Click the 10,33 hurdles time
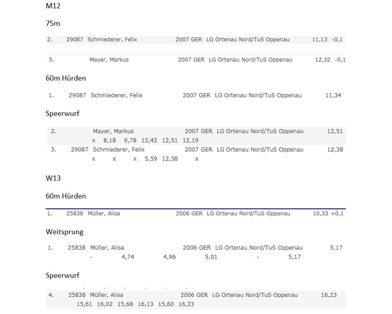Image resolution: width=392 pixels, height=314 pixels. (320, 213)
